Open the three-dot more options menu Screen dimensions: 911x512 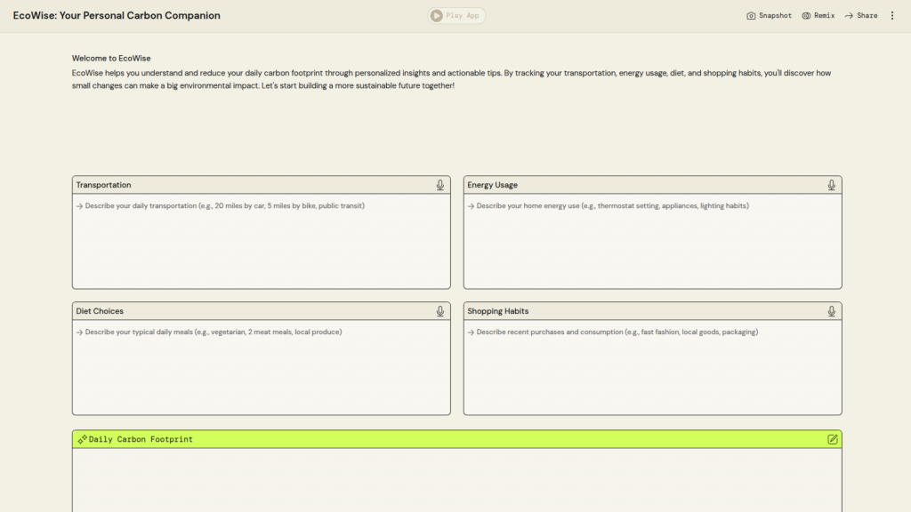click(x=892, y=15)
